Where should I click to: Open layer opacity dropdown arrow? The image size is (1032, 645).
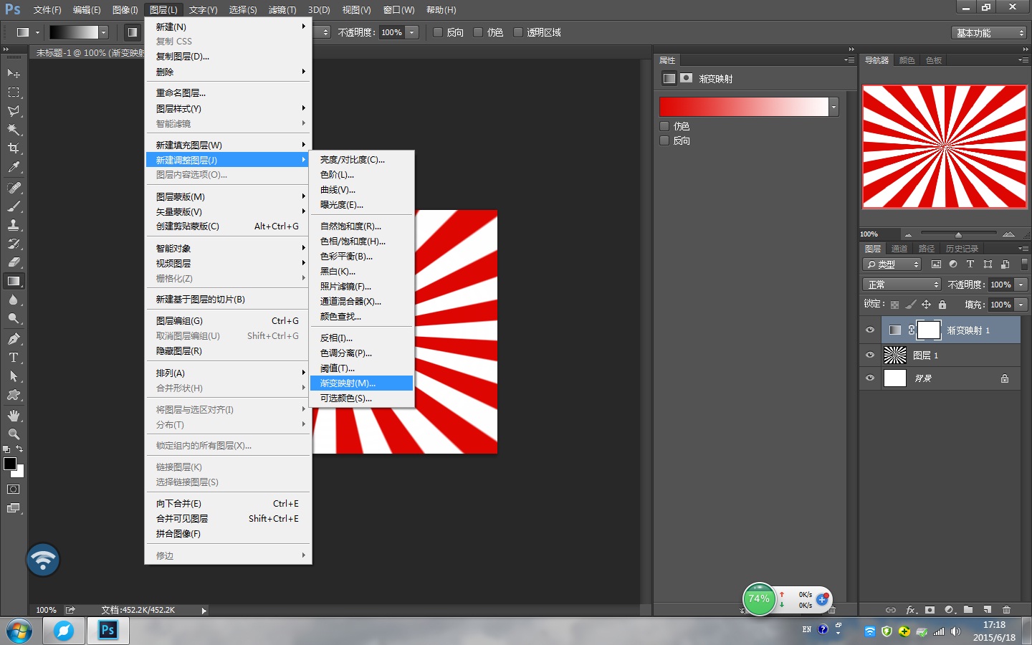click(1021, 285)
